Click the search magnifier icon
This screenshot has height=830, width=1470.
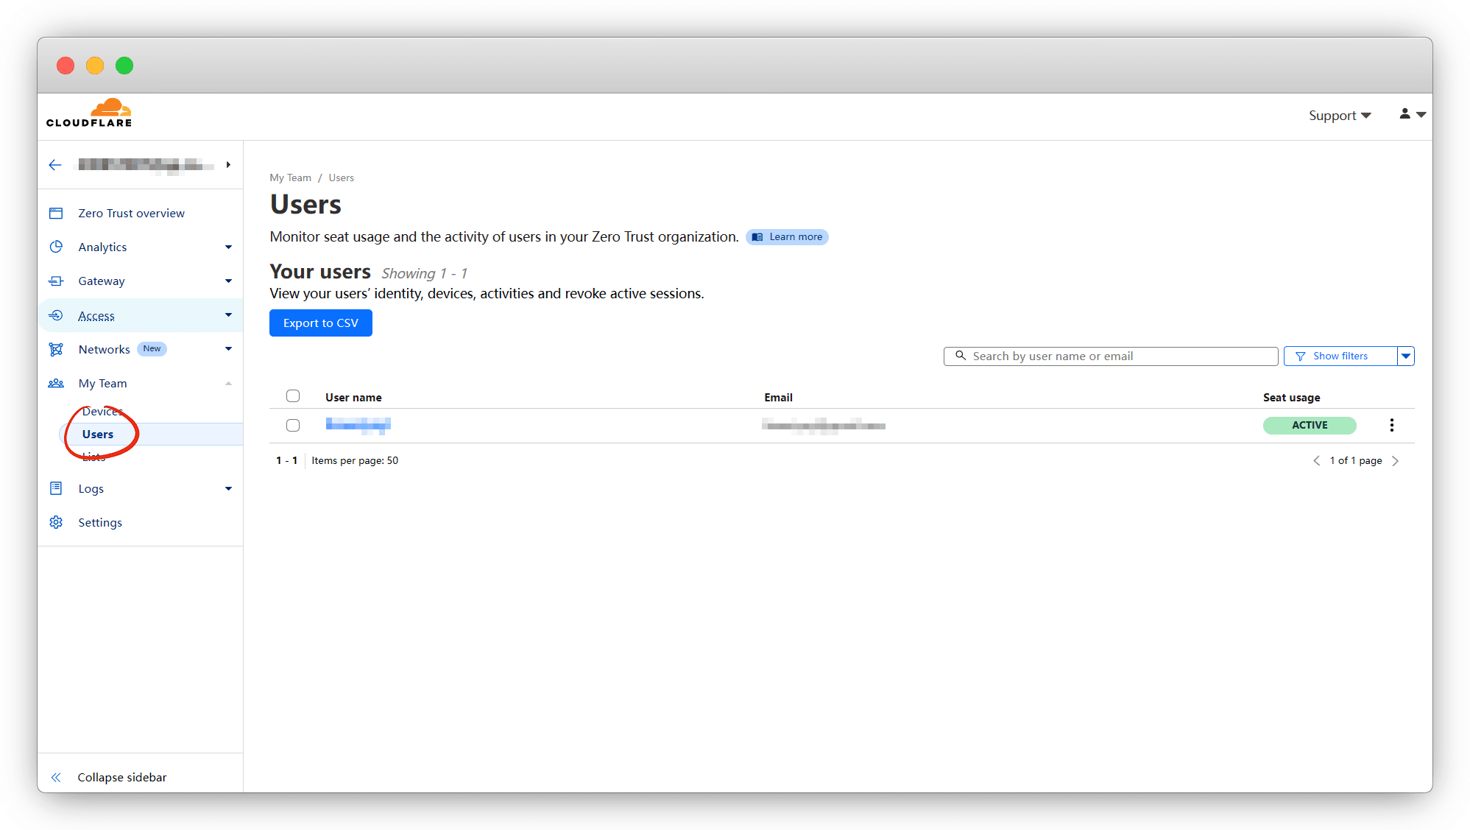pos(961,356)
